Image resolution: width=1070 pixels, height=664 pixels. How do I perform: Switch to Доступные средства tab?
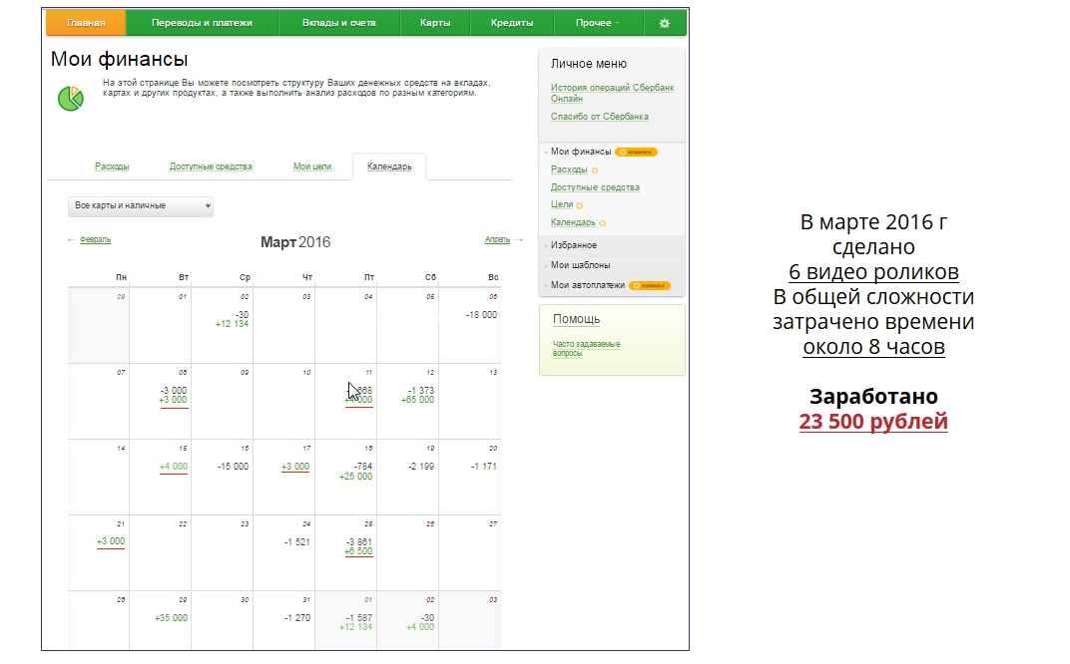211,166
